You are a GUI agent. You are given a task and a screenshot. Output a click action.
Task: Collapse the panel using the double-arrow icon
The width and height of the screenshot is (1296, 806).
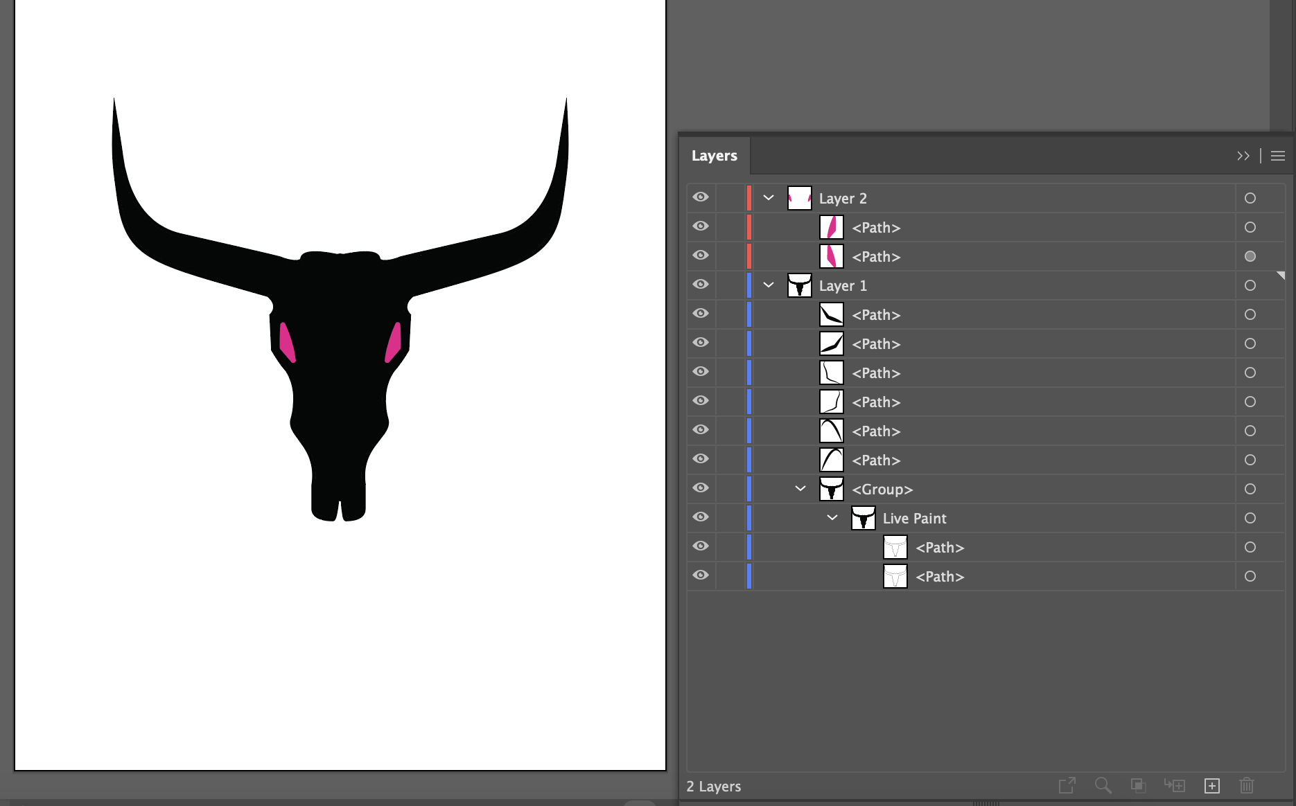pyautogui.click(x=1243, y=156)
